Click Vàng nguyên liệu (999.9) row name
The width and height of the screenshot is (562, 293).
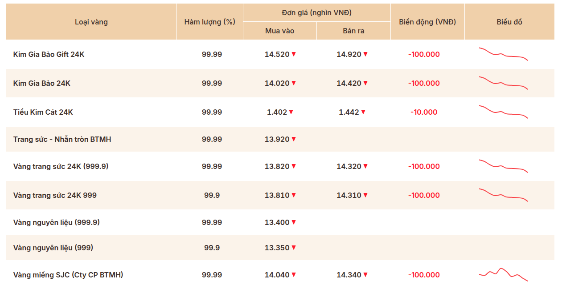coord(57,222)
